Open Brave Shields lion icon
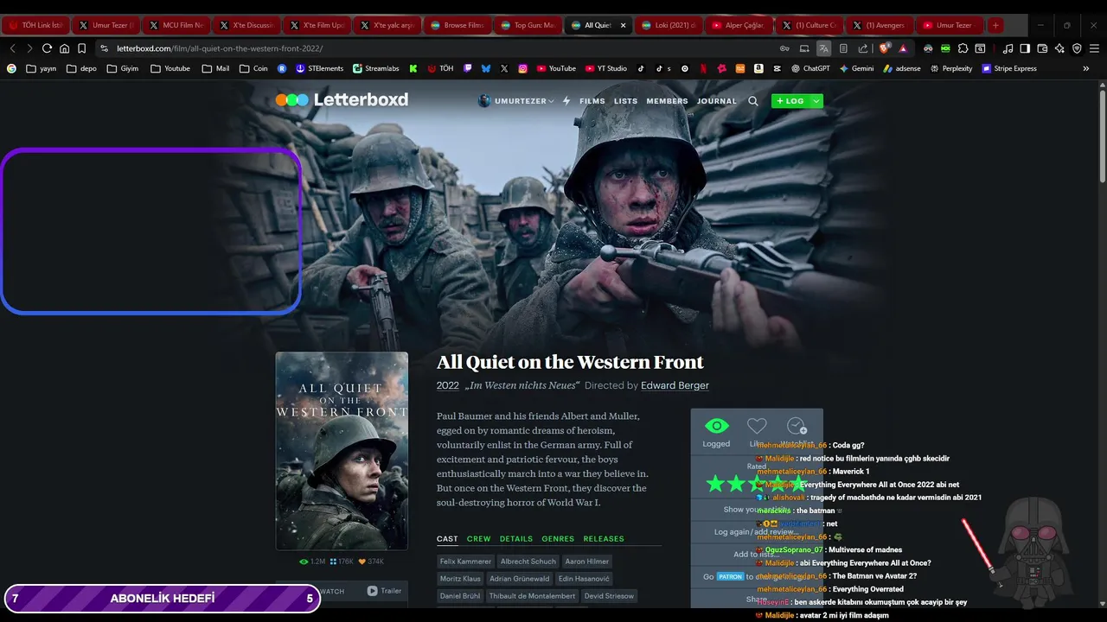Screen dimensions: 1107x622 [884, 48]
